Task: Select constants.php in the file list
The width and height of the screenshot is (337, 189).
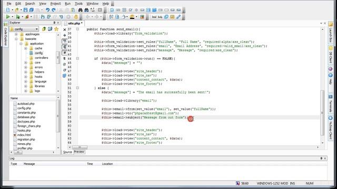Action: 26,112
